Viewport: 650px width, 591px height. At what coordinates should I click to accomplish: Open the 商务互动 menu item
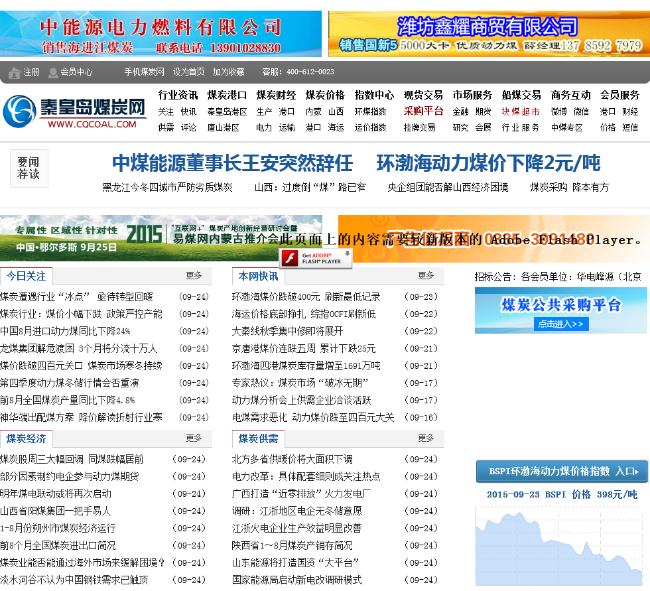[570, 96]
